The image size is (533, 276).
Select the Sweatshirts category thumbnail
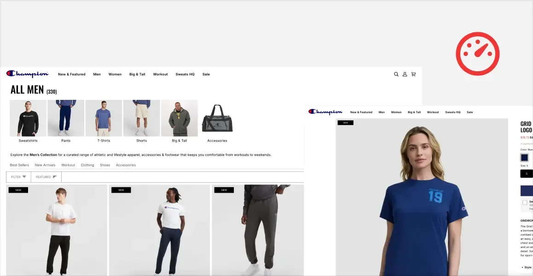(28, 118)
